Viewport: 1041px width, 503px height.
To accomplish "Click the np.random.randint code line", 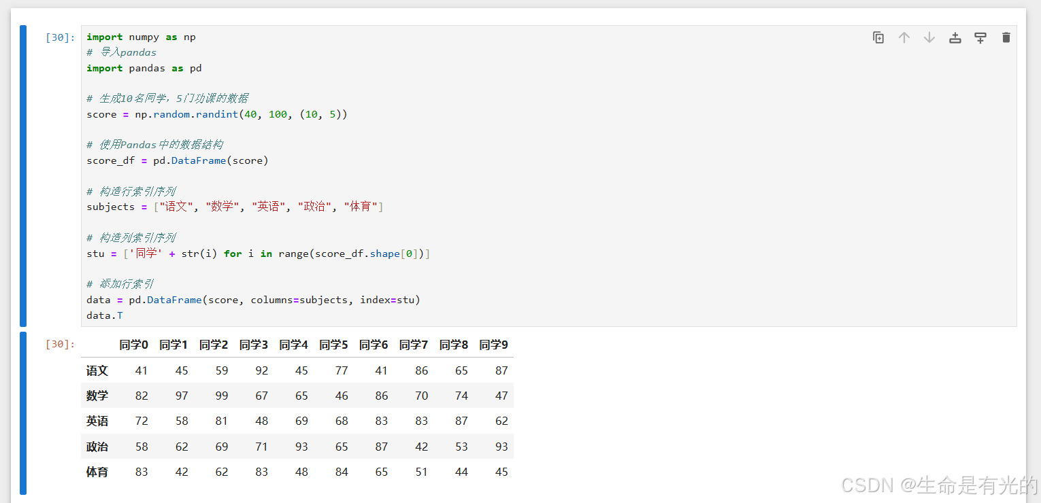I will 217,114.
